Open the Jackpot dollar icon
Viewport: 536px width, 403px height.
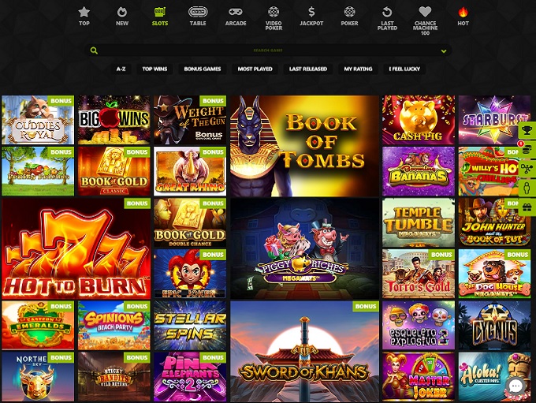coord(311,12)
